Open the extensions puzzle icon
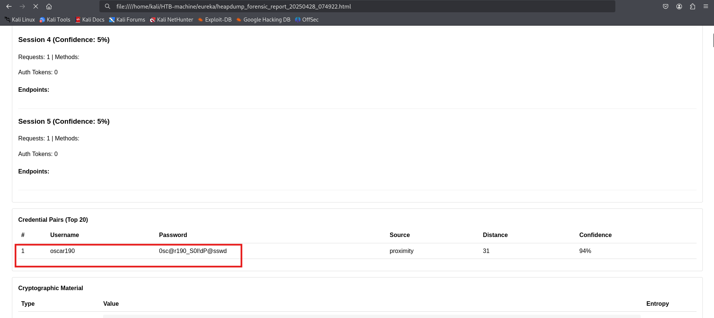Image resolution: width=714 pixels, height=318 pixels. (692, 6)
